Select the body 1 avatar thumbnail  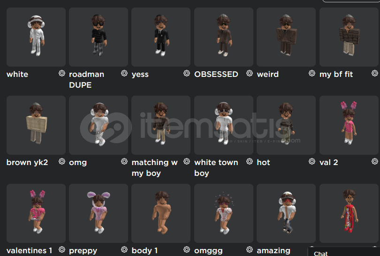[x=161, y=213]
